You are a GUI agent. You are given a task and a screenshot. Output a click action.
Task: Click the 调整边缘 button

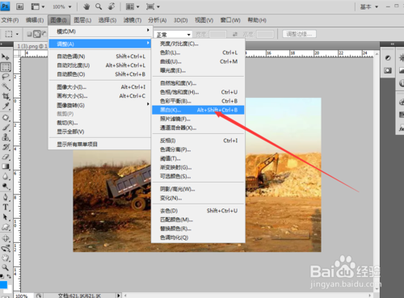299,34
